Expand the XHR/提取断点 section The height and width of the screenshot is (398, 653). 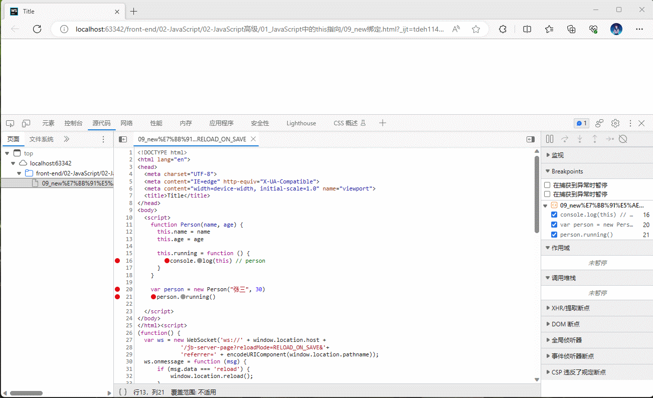tap(570, 308)
